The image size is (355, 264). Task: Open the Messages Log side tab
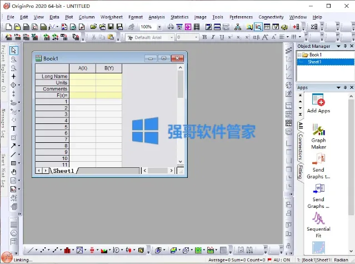pyautogui.click(x=3, y=123)
